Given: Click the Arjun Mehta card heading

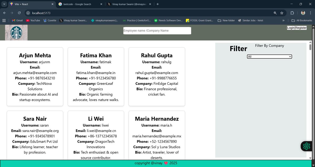Looking at the screenshot, I should [x=35, y=55].
